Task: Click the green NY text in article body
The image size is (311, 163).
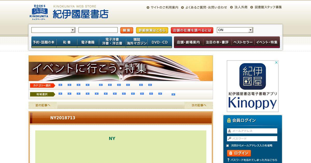Action: [112, 138]
